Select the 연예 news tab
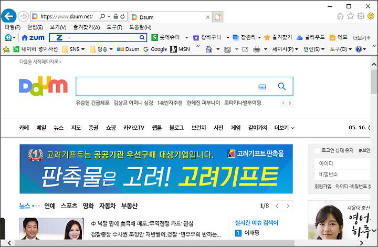Viewport: 378px width, 247px height. tap(50, 205)
